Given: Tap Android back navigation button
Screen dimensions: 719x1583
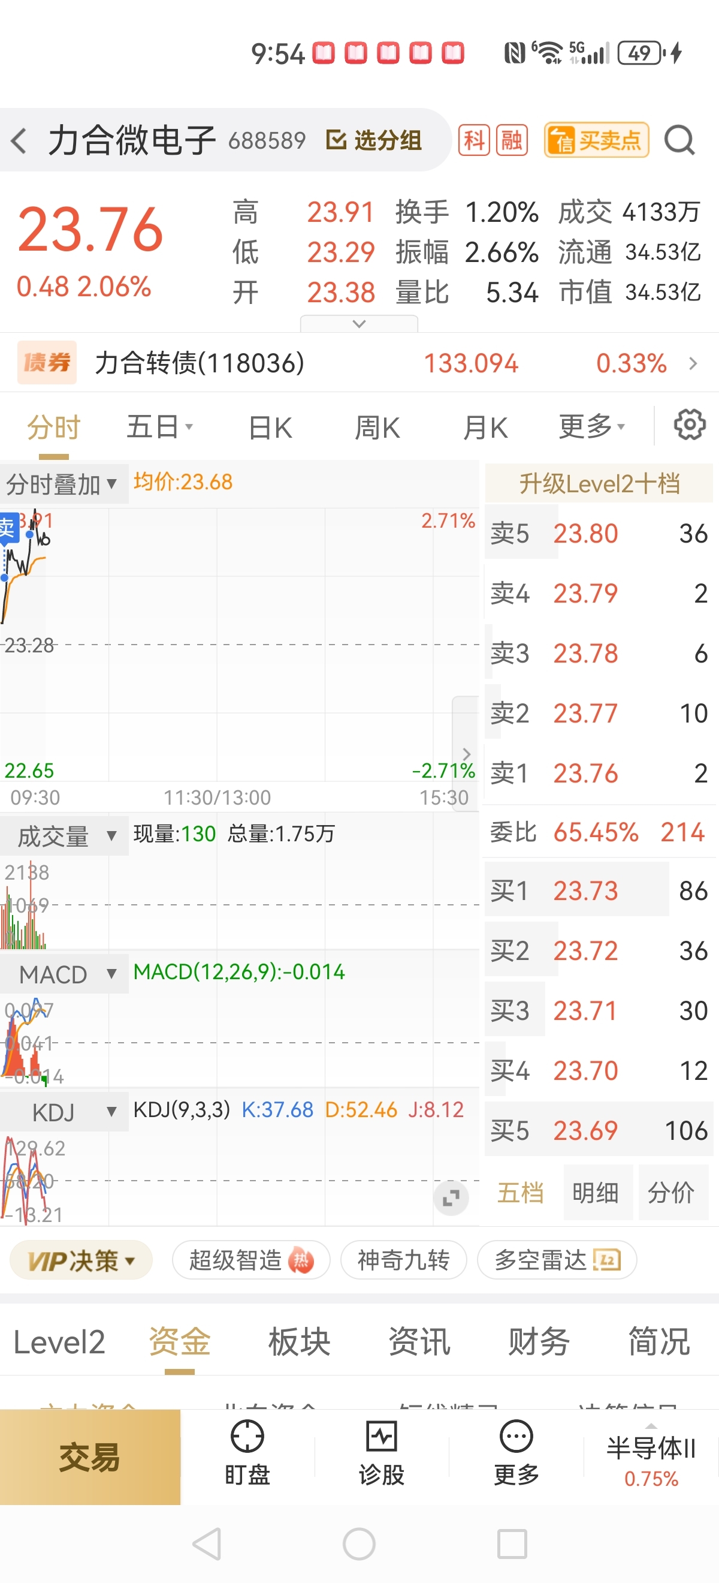Looking at the screenshot, I should click(207, 1543).
